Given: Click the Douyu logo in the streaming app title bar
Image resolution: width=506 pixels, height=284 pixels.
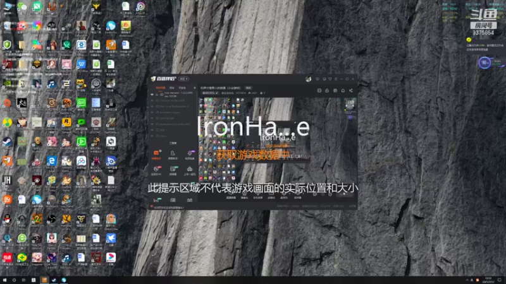Looking at the screenshot, I should point(153,79).
